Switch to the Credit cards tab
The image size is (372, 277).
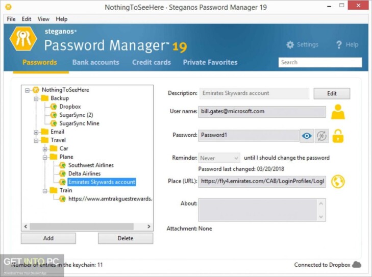pos(152,62)
